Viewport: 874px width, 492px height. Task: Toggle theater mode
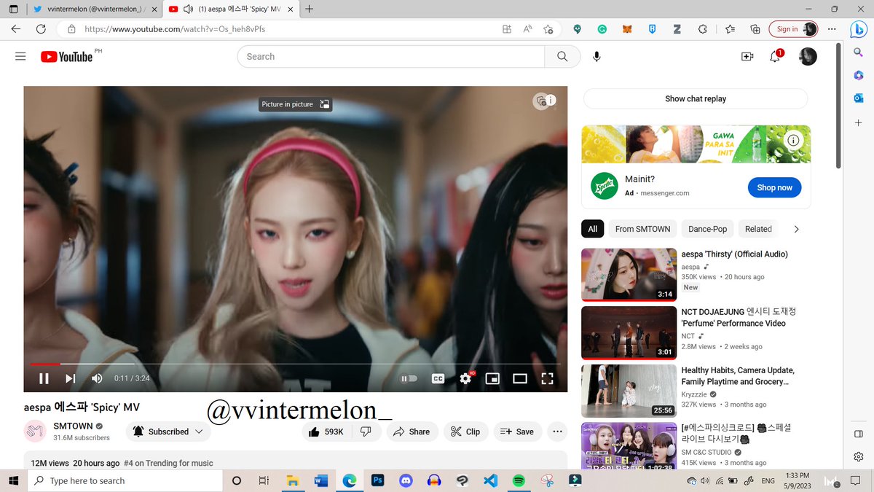[x=519, y=378]
